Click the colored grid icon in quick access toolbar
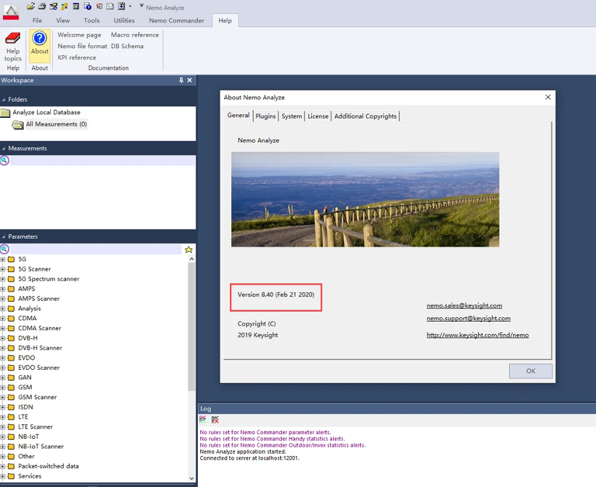Image resolution: width=596 pixels, height=487 pixels. pyautogui.click(x=76, y=6)
